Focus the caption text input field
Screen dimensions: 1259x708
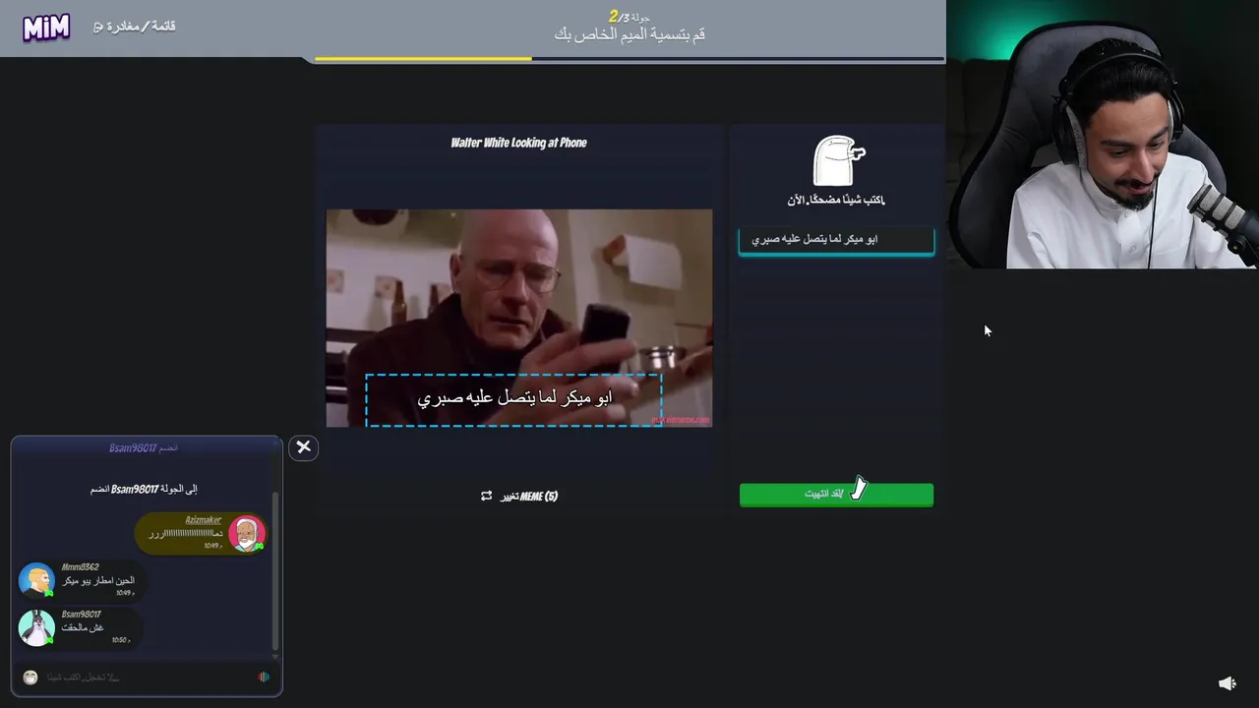pos(836,239)
